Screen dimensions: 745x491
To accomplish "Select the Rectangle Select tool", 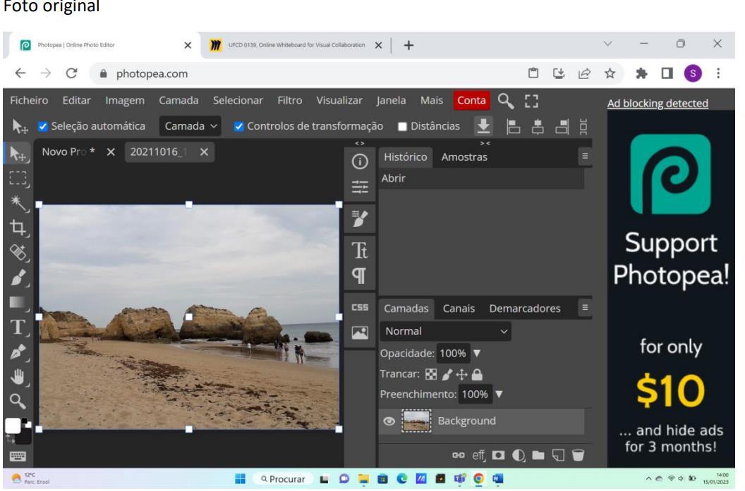I will [13, 178].
